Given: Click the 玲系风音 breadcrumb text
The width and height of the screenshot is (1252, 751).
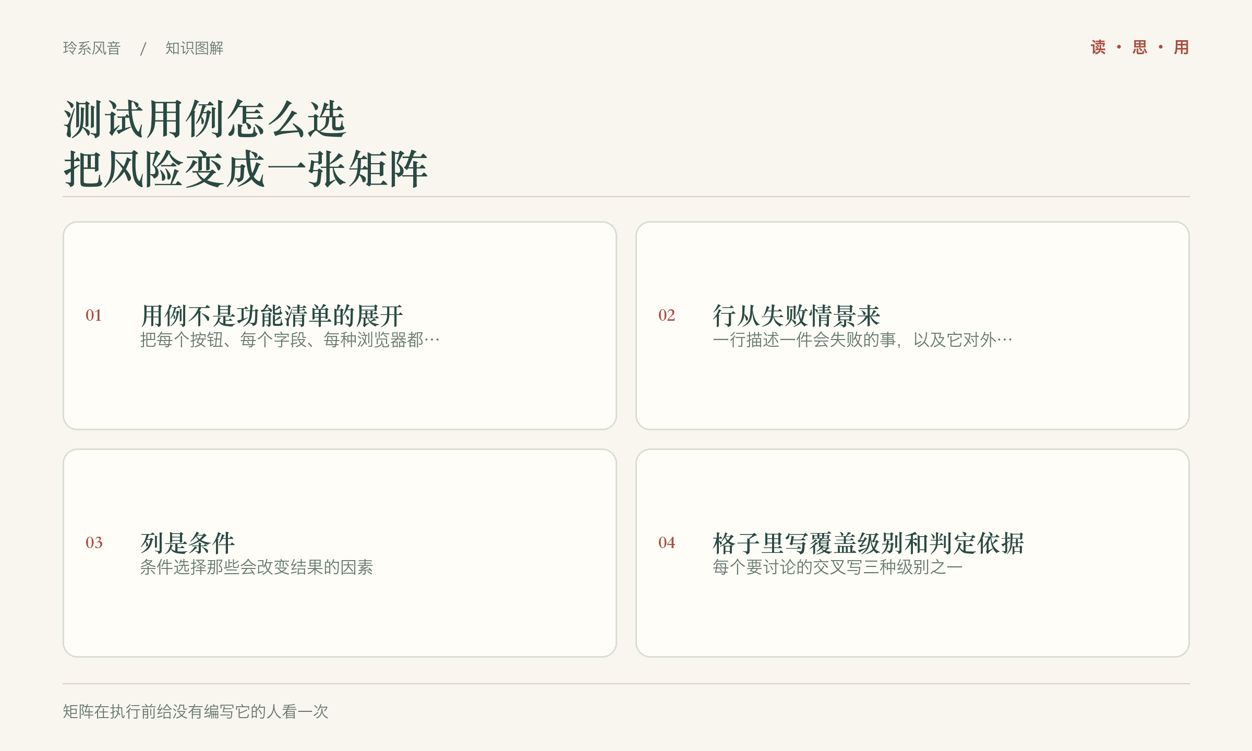Looking at the screenshot, I should [92, 48].
